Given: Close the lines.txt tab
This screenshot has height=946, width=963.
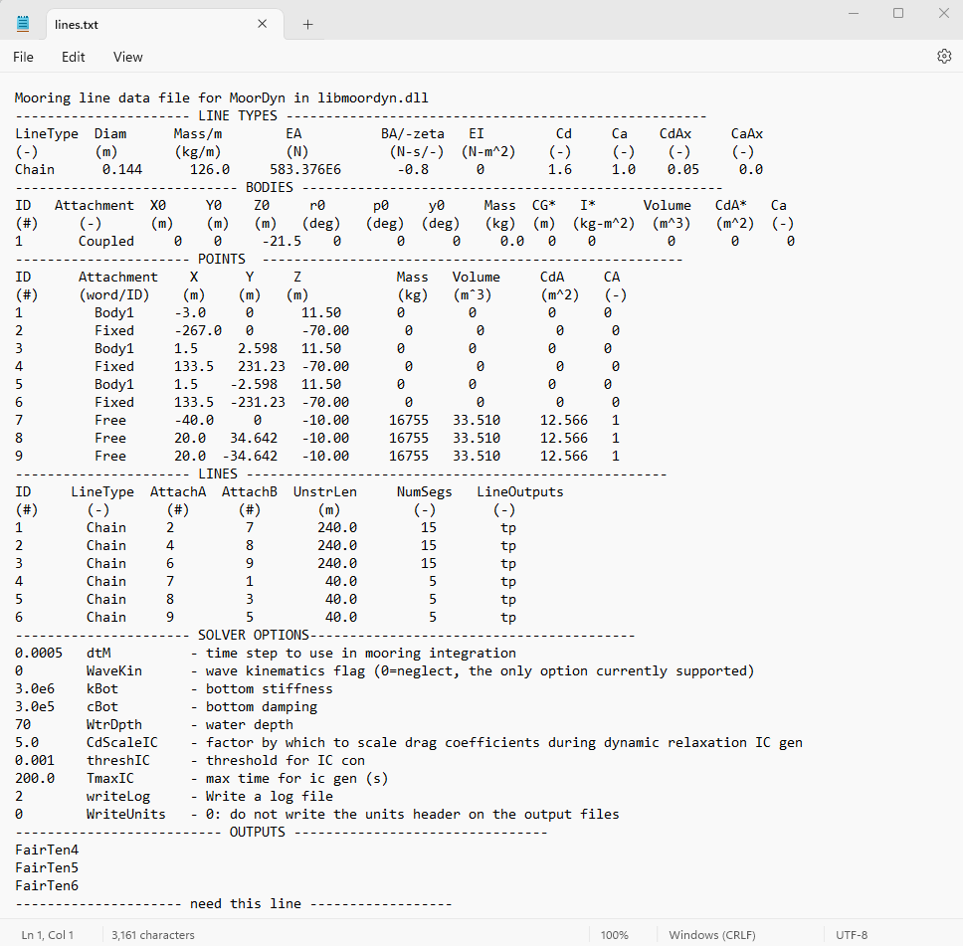Looking at the screenshot, I should 263,24.
